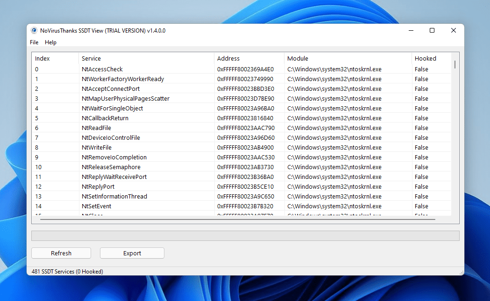Click the Module path in the NtReadFile row
The width and height of the screenshot is (490, 301).
pyautogui.click(x=334, y=128)
